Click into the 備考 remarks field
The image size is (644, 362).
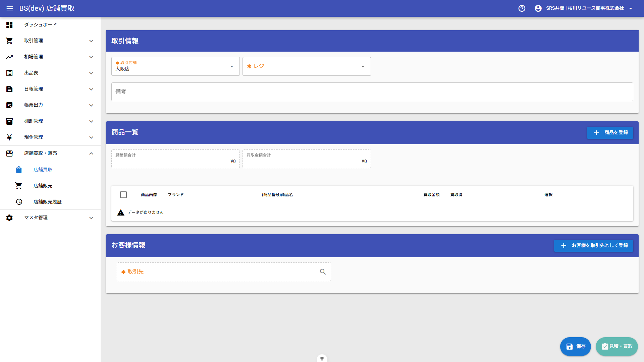pyautogui.click(x=372, y=92)
